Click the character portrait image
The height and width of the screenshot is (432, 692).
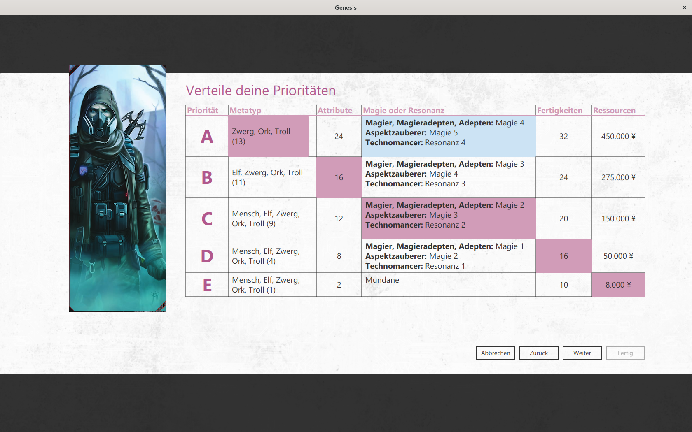tap(117, 188)
